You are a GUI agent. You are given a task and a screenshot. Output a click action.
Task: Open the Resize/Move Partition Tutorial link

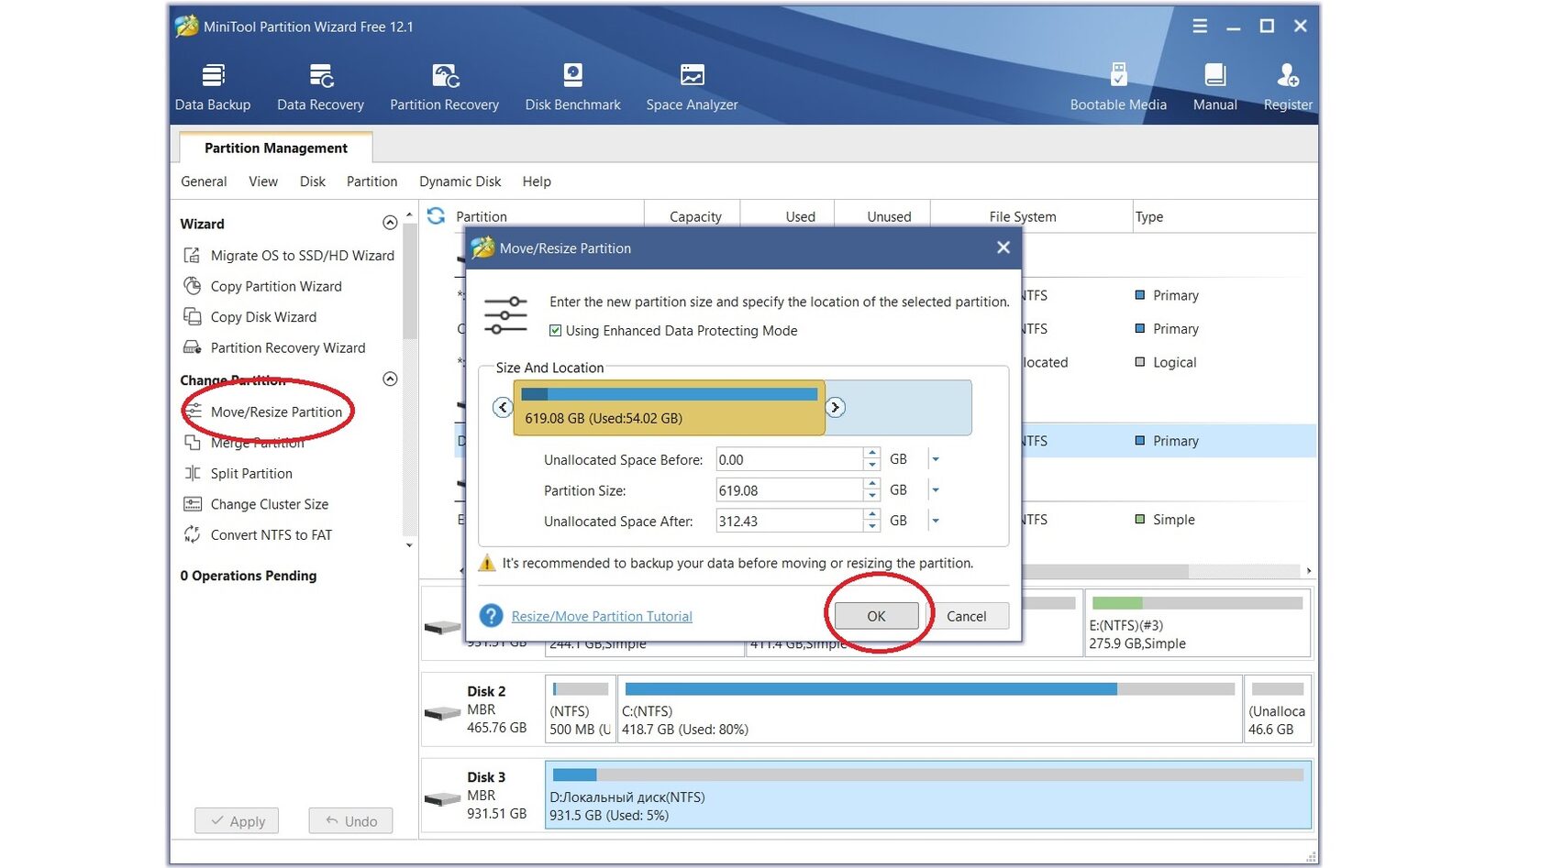602,617
